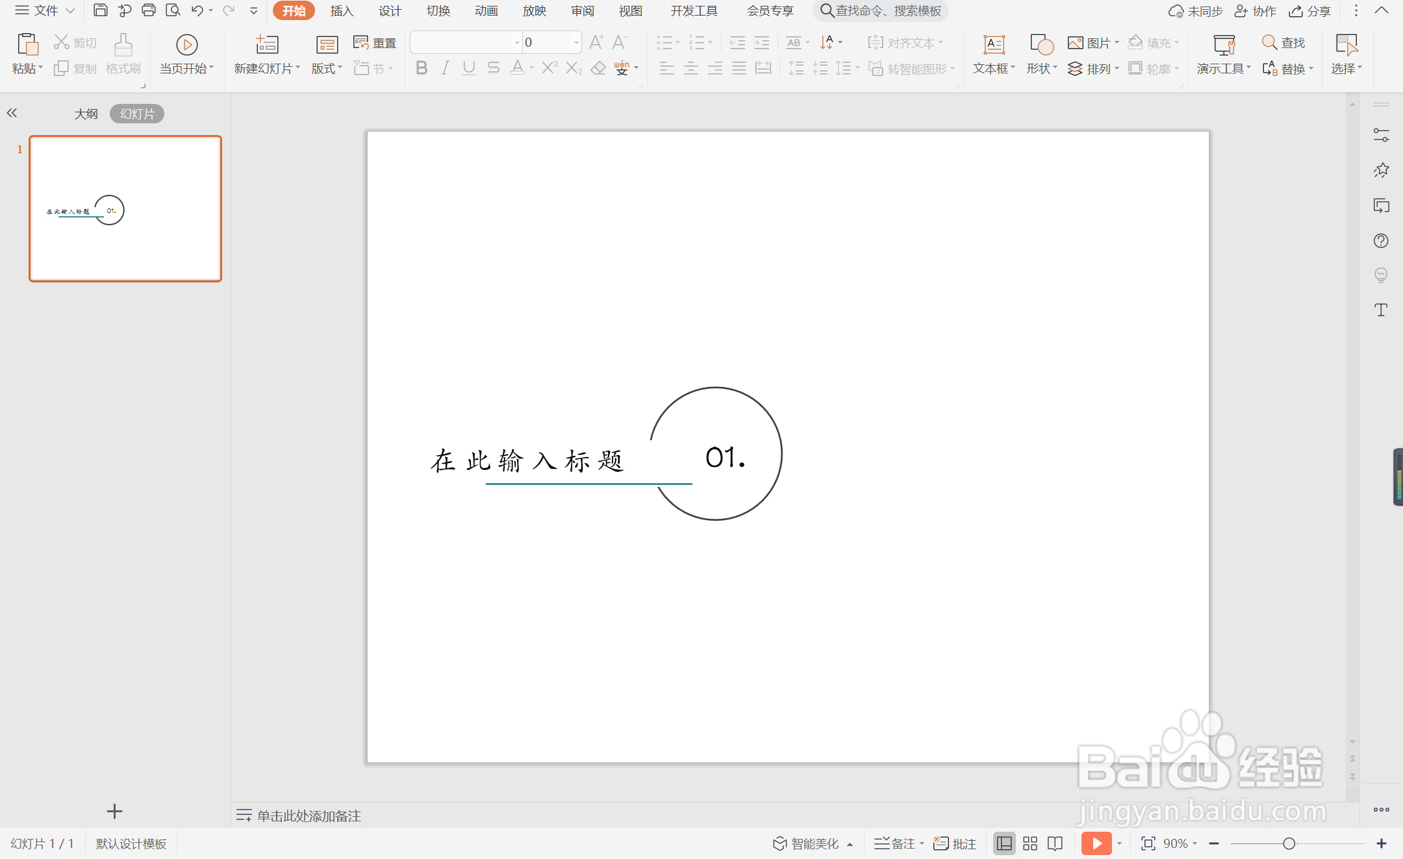Click the New Slide (新建幻灯片) icon
Image resolution: width=1403 pixels, height=859 pixels.
(x=266, y=45)
